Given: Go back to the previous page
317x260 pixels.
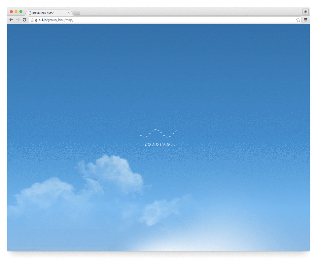Looking at the screenshot, I should 11,20.
